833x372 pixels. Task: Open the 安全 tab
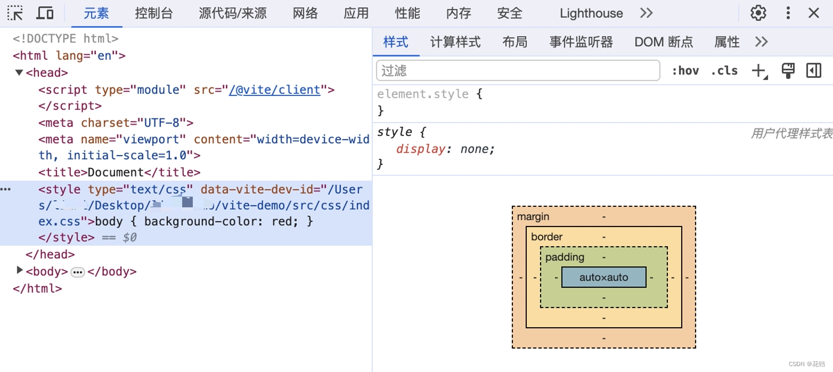(x=510, y=13)
